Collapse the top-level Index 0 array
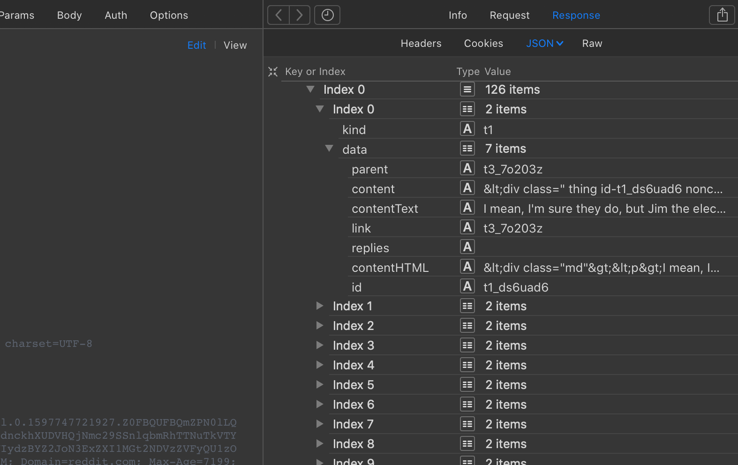 (310, 89)
